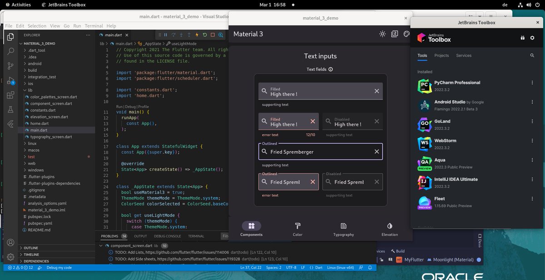Open options menu for WebStorm
This screenshot has height=280, width=545.
pyautogui.click(x=532, y=141)
